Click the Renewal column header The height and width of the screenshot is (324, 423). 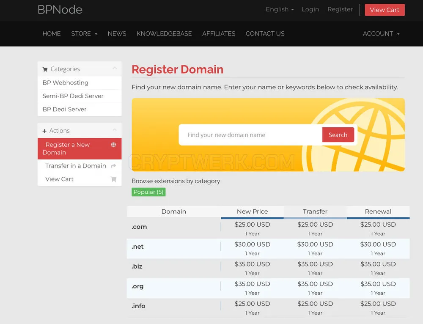click(378, 211)
